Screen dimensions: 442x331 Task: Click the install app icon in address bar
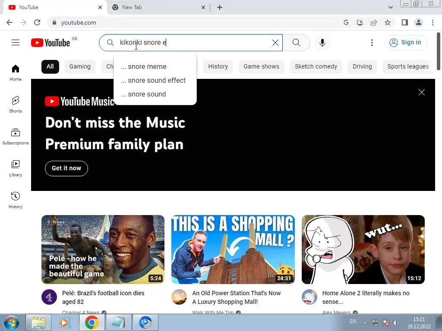[x=360, y=22]
